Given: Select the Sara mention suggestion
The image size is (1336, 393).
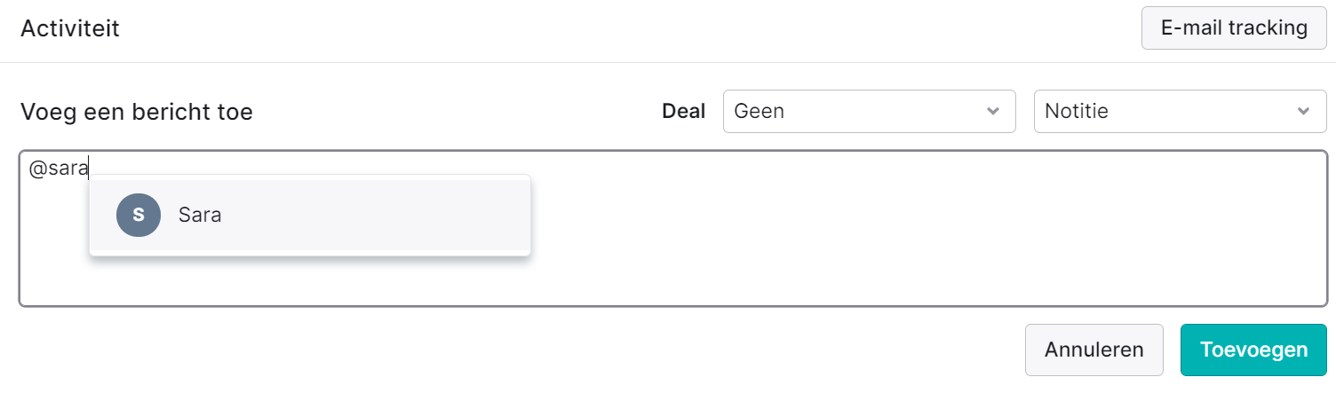Looking at the screenshot, I should pyautogui.click(x=310, y=215).
